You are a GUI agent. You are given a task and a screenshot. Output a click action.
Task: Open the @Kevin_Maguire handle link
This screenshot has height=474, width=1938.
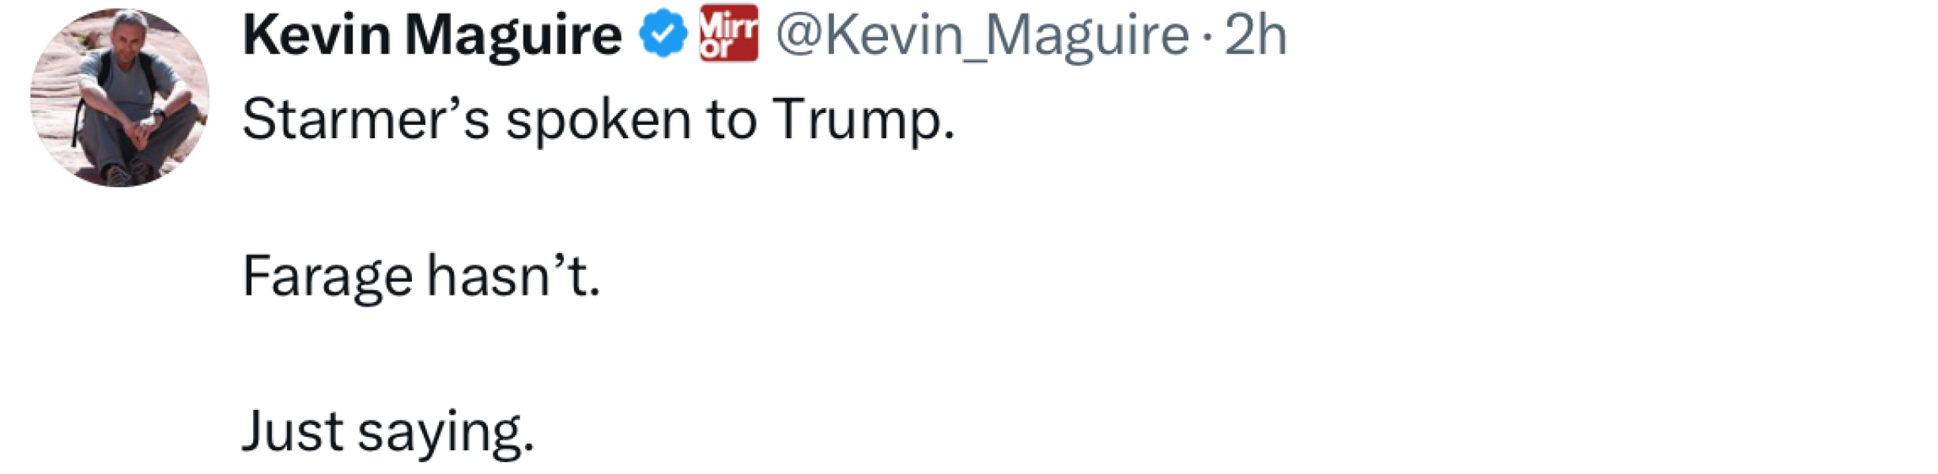click(982, 36)
